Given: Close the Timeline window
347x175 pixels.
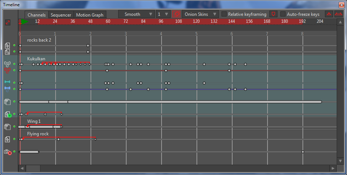Looking at the screenshot, I should pos(341,5).
